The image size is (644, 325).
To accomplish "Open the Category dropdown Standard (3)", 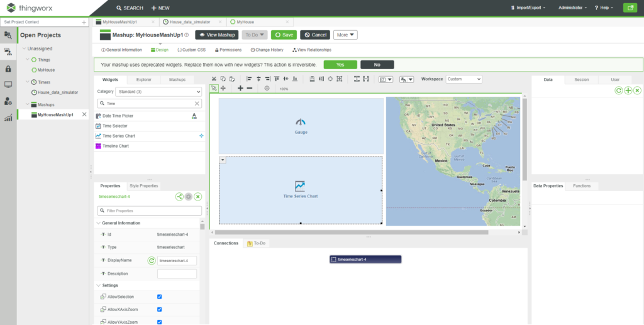I will click(x=158, y=92).
